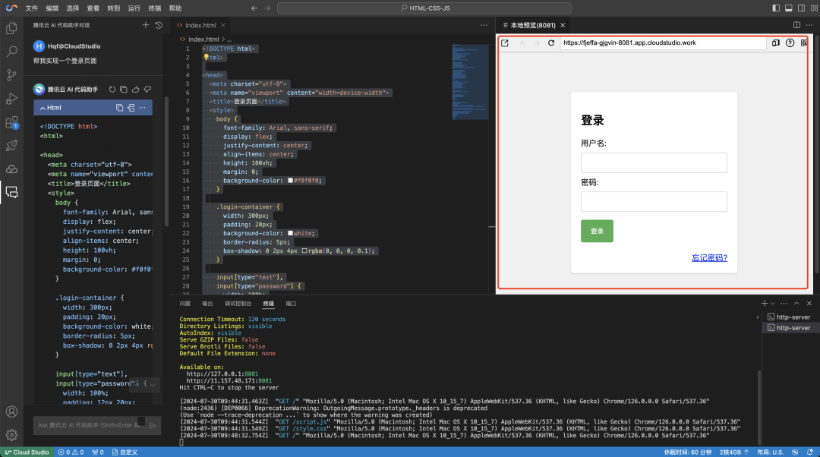Image resolution: width=820 pixels, height=457 pixels.
Task: Split the preview editor to the right
Action: coord(796,25)
